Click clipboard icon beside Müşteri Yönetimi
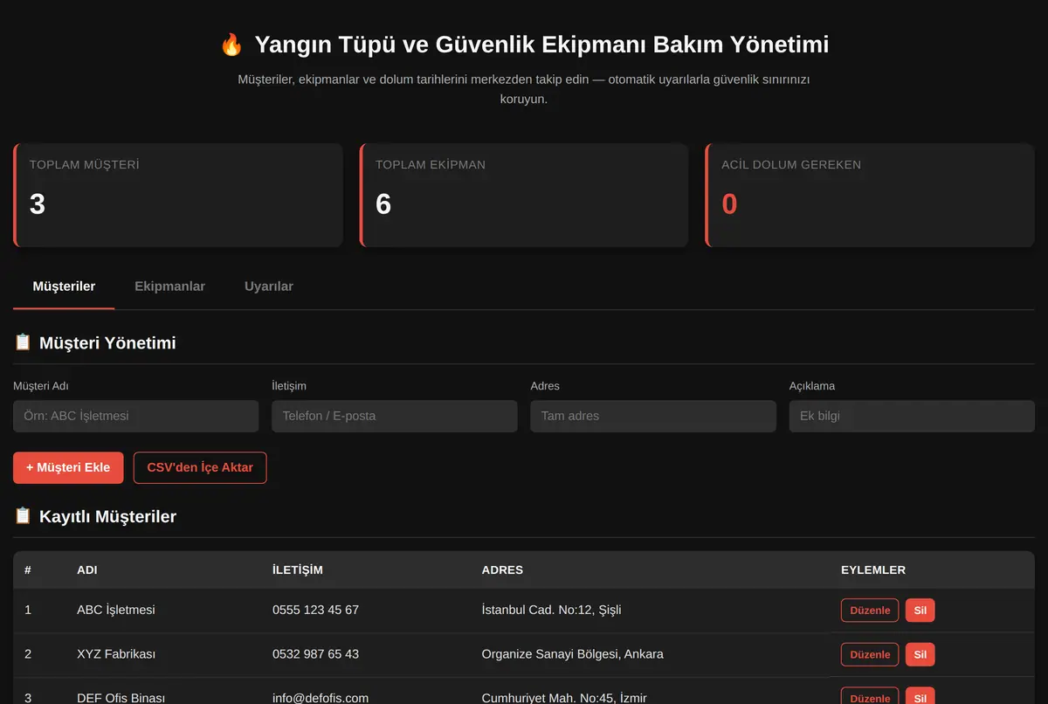Image resolution: width=1048 pixels, height=704 pixels. [23, 342]
